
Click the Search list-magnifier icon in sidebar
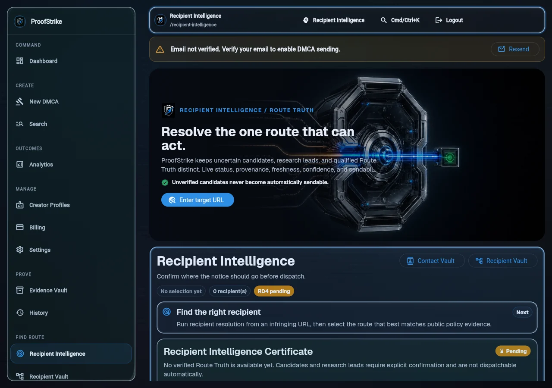click(20, 124)
